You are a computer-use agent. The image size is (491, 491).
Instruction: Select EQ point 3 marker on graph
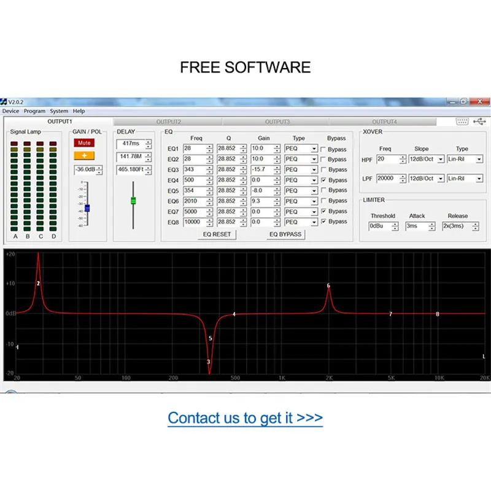pyautogui.click(x=209, y=362)
